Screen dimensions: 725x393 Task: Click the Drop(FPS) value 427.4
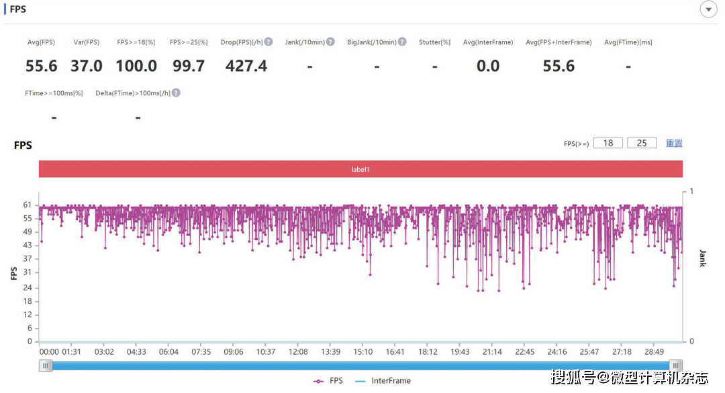click(x=246, y=66)
